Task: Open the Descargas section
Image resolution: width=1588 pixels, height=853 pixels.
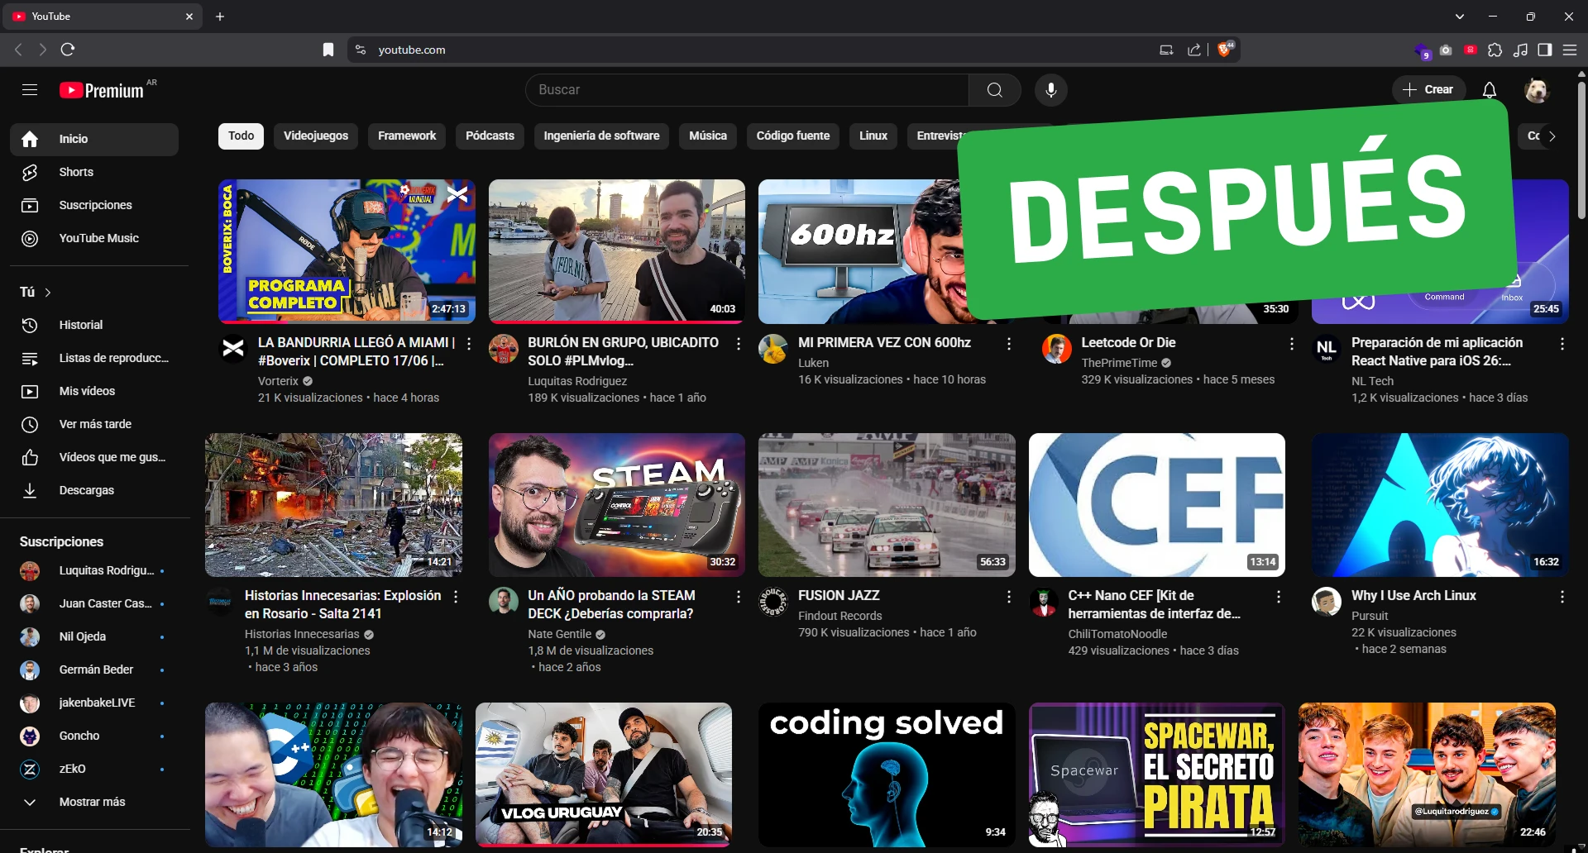Action: pos(86,490)
